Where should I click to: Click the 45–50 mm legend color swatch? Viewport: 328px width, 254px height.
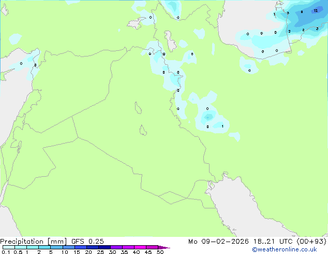pyautogui.click(x=152, y=247)
